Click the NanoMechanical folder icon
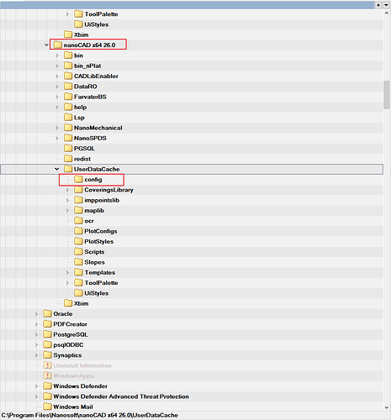This screenshot has width=391, height=420. coord(68,128)
